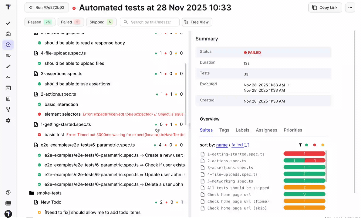361x218 pixels.
Task: Toggle the green passed filter dot
Action: coord(306,145)
